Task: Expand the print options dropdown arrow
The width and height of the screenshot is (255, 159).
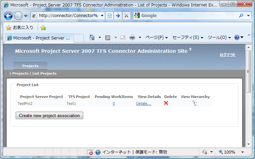Action: coord(140,38)
